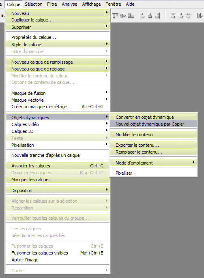Image resolution: width=204 pixels, height=278 pixels.
Task: Expand the Masque de fusion submenu
Action: coord(58,93)
